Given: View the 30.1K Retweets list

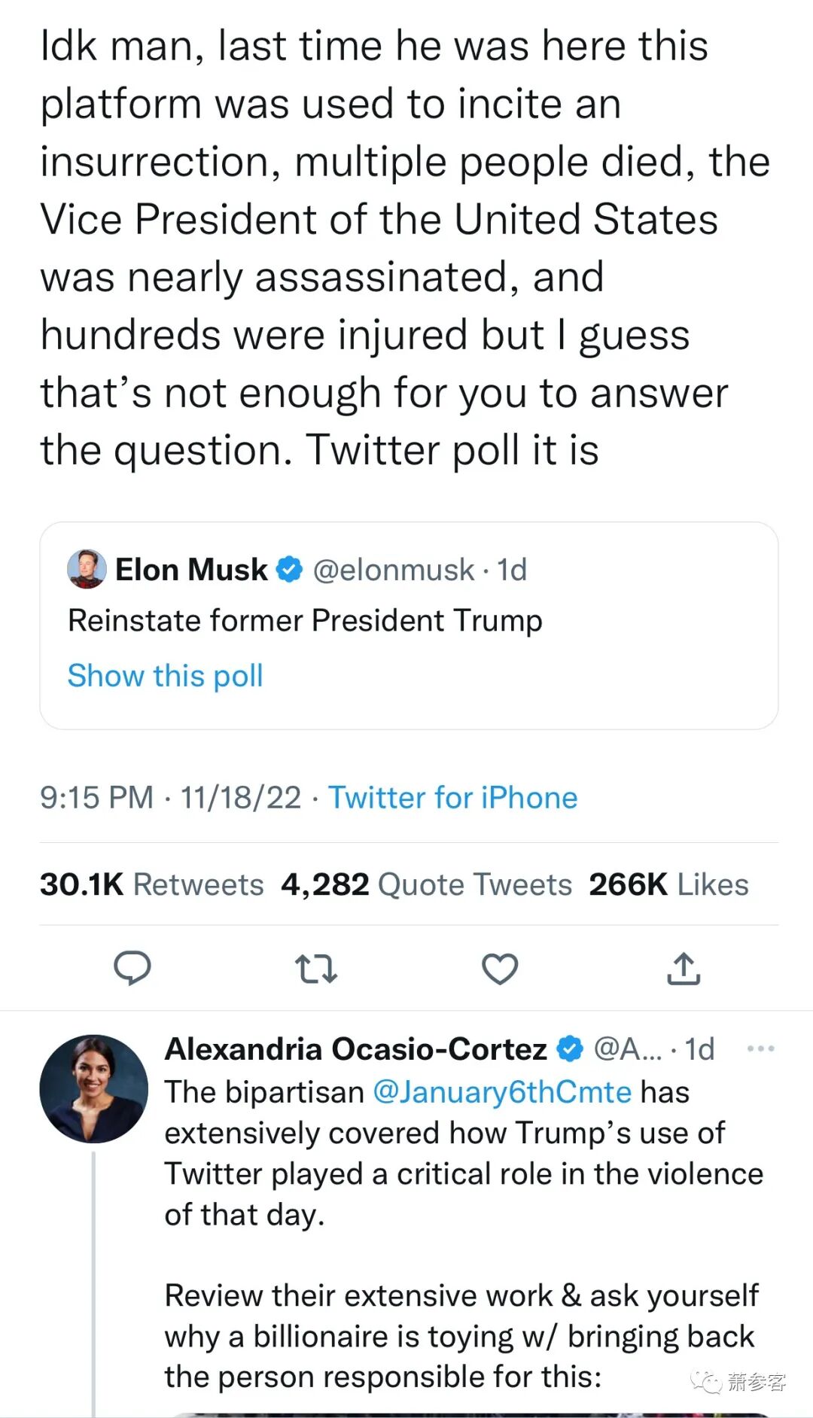Looking at the screenshot, I should [152, 884].
